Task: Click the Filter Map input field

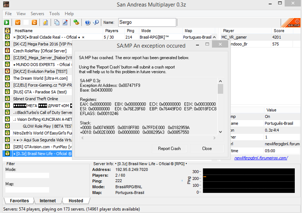Action: 27,190
